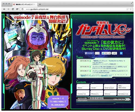The width and height of the screenshot is (135, 112).
Task: Click the tweet count bubble
Action: tap(114, 53)
